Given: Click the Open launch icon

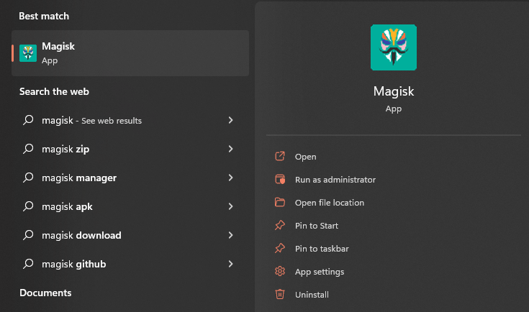Looking at the screenshot, I should tap(280, 157).
